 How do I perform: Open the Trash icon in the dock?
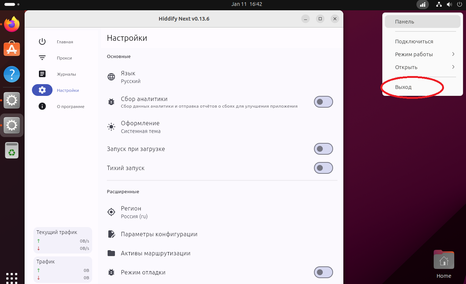click(12, 150)
